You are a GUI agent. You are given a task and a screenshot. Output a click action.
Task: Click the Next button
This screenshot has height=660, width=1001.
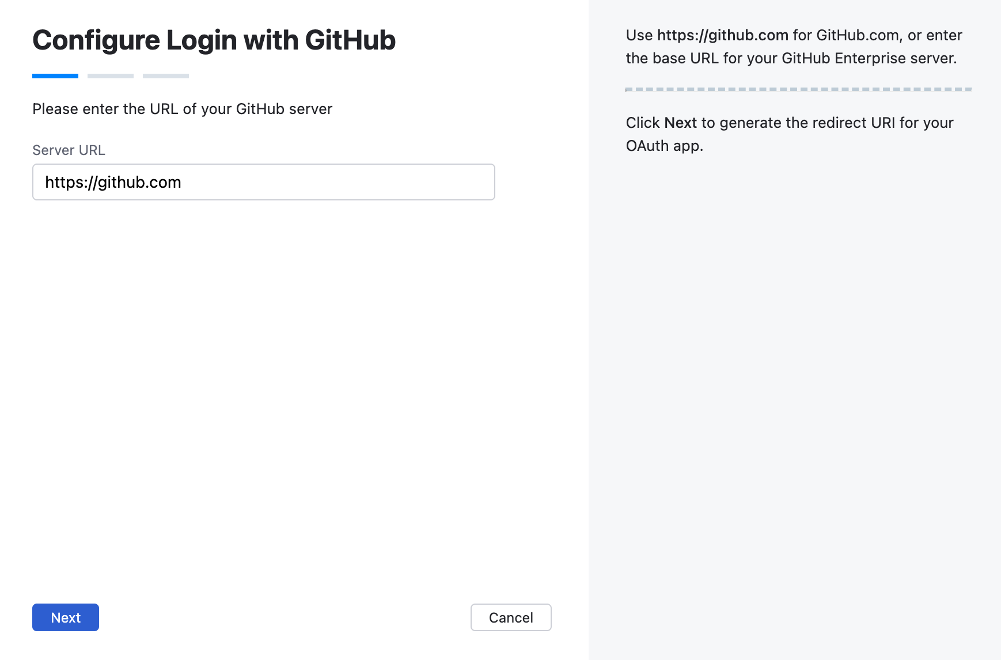(66, 617)
